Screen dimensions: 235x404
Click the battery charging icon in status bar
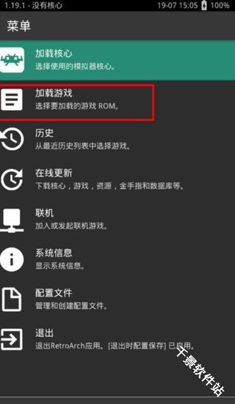[x=204, y=6]
